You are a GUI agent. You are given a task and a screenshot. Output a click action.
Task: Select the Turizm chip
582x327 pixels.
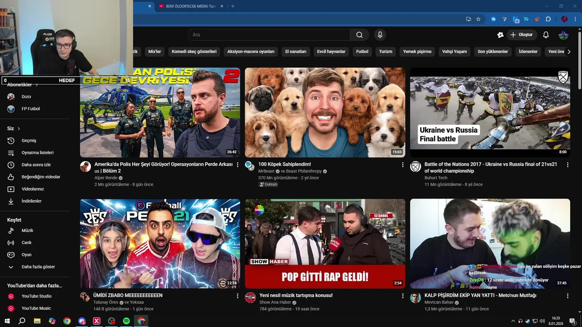pos(386,52)
